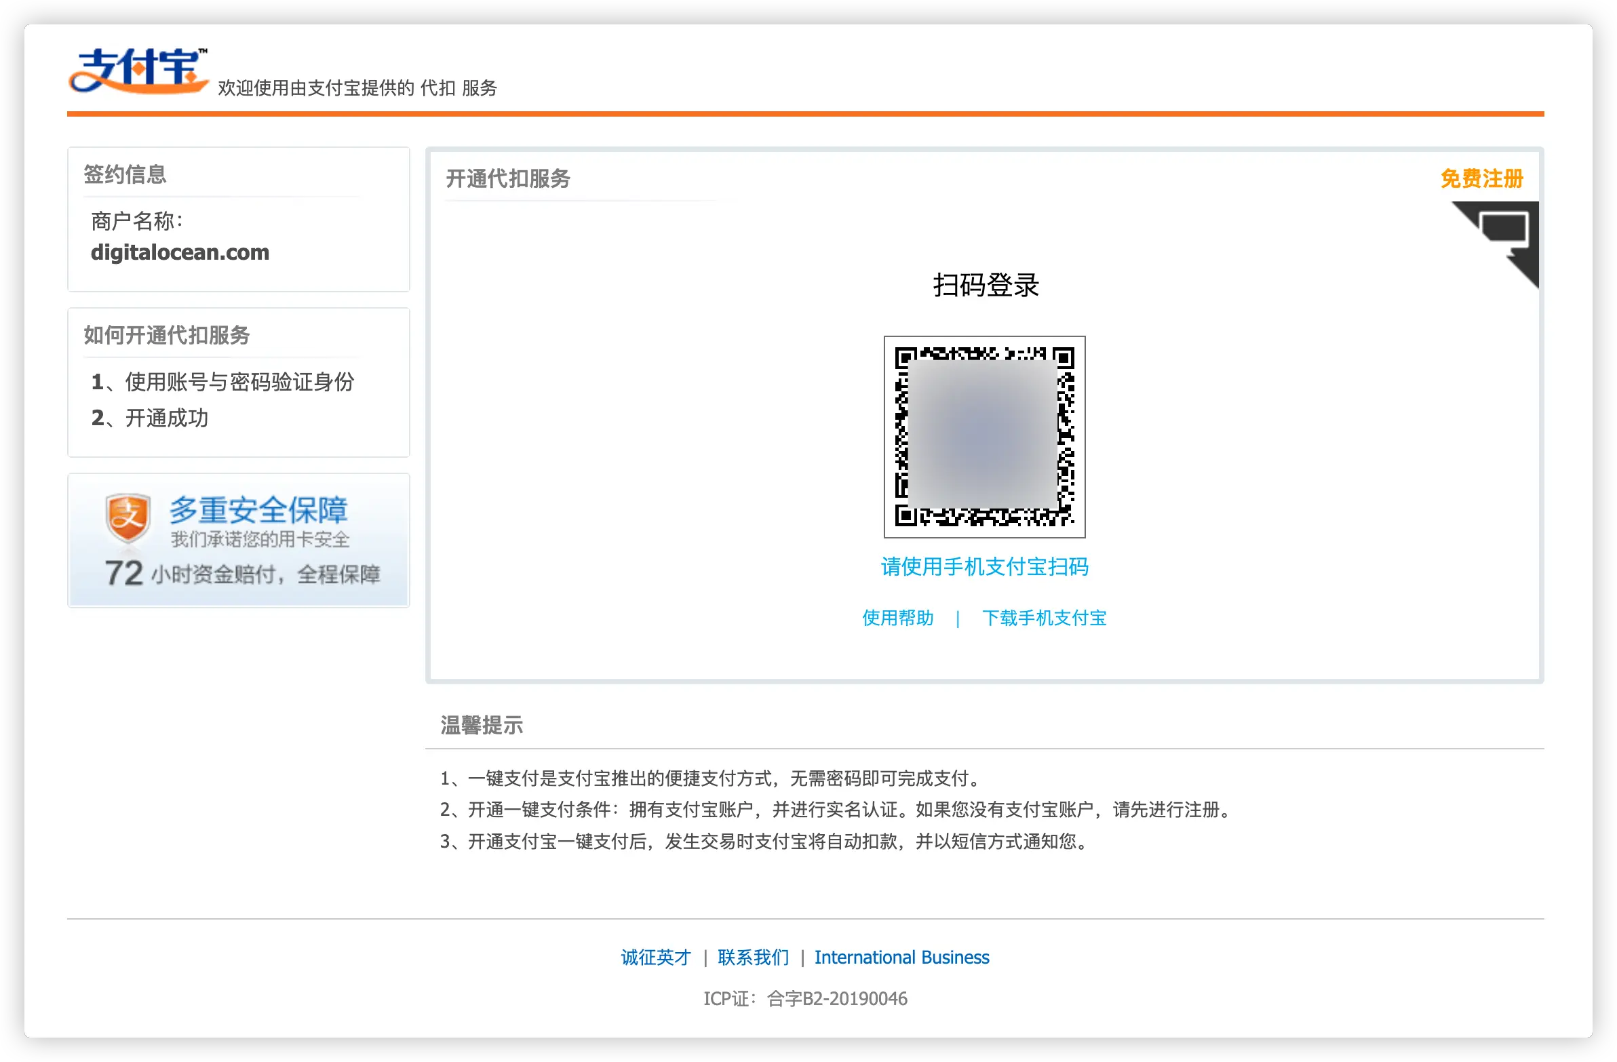Click the 开通代扣服务 panel title
The height and width of the screenshot is (1062, 1617).
(508, 179)
